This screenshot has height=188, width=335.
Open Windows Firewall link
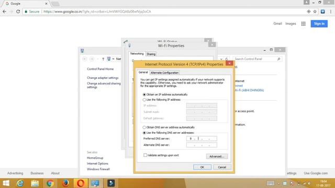tap(98, 169)
